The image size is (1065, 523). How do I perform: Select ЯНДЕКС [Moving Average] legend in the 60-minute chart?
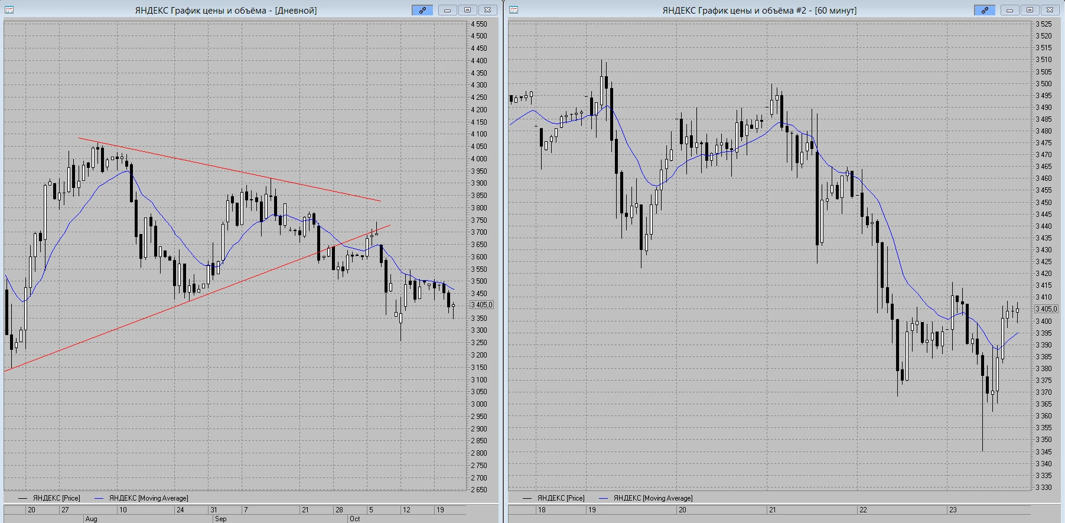(646, 498)
